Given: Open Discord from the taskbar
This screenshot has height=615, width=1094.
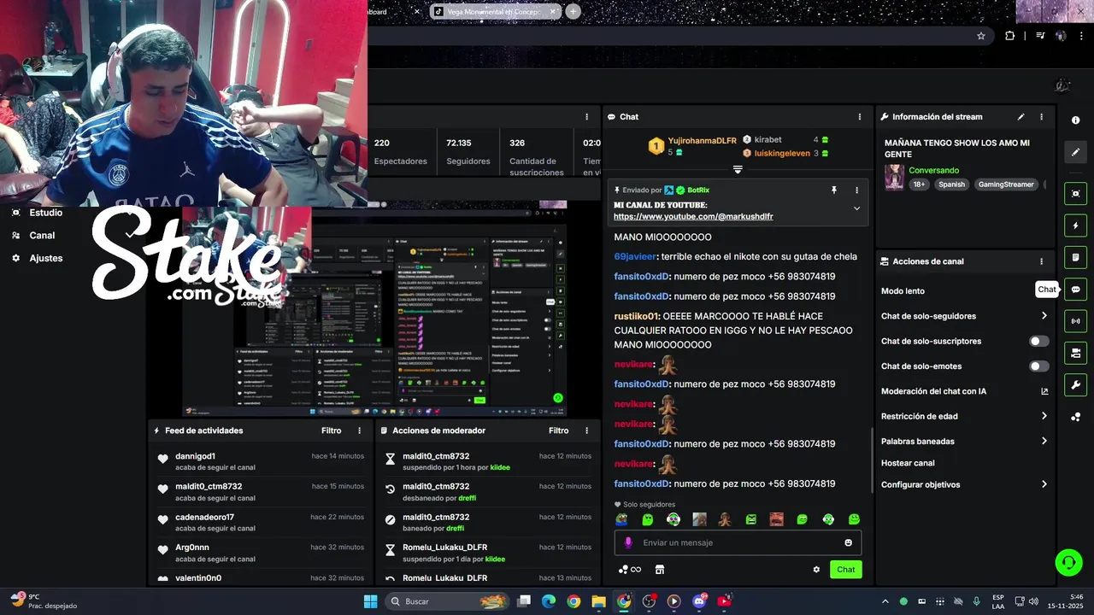Looking at the screenshot, I should coord(699,601).
